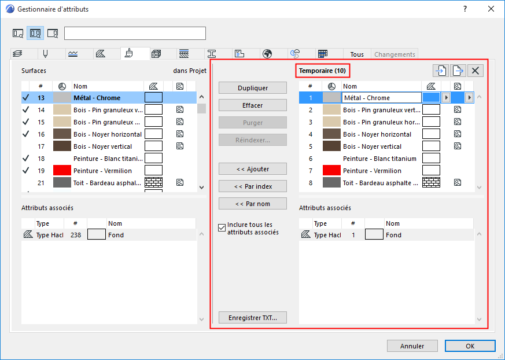505x360 pixels.
Task: Toggle checkmark for project row 19 Vermilion
Action: (25, 171)
